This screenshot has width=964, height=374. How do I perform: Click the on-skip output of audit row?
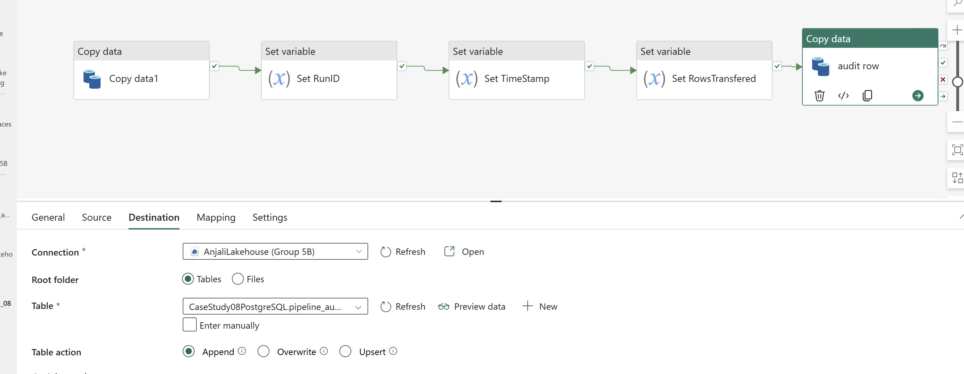click(x=943, y=46)
